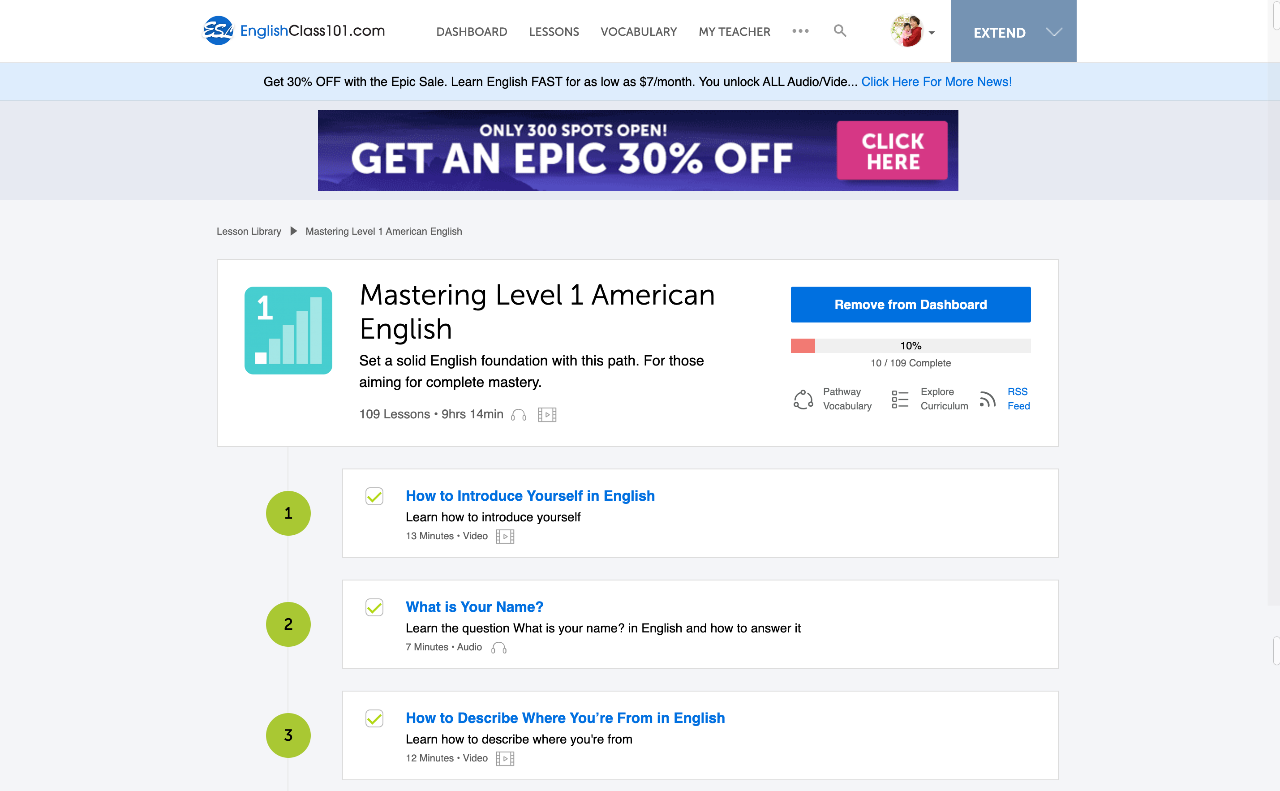The image size is (1280, 791).
Task: Click the RSS feed icon
Action: [x=987, y=399]
